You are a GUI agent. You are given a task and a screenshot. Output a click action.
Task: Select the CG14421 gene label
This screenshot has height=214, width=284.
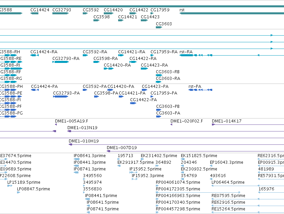pos(127,17)
